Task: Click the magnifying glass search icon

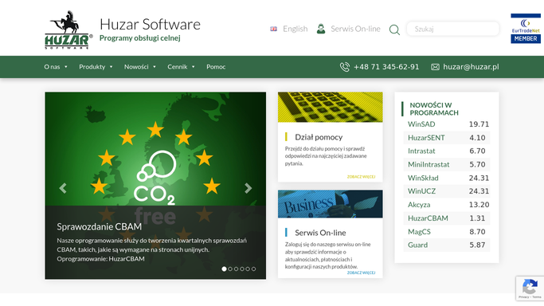Action: 394,29
